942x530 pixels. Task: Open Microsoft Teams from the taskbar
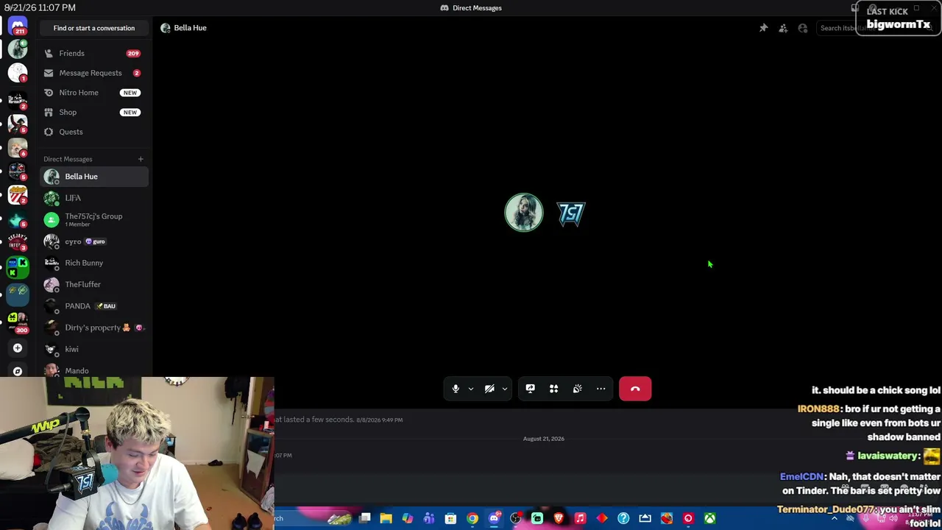tap(429, 519)
